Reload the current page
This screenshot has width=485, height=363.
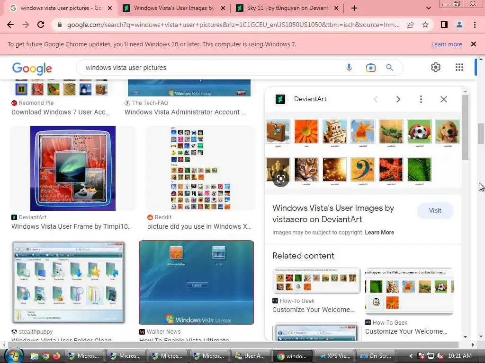point(41,25)
